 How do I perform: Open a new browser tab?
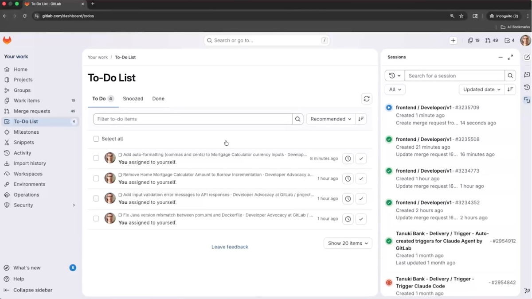(93, 4)
